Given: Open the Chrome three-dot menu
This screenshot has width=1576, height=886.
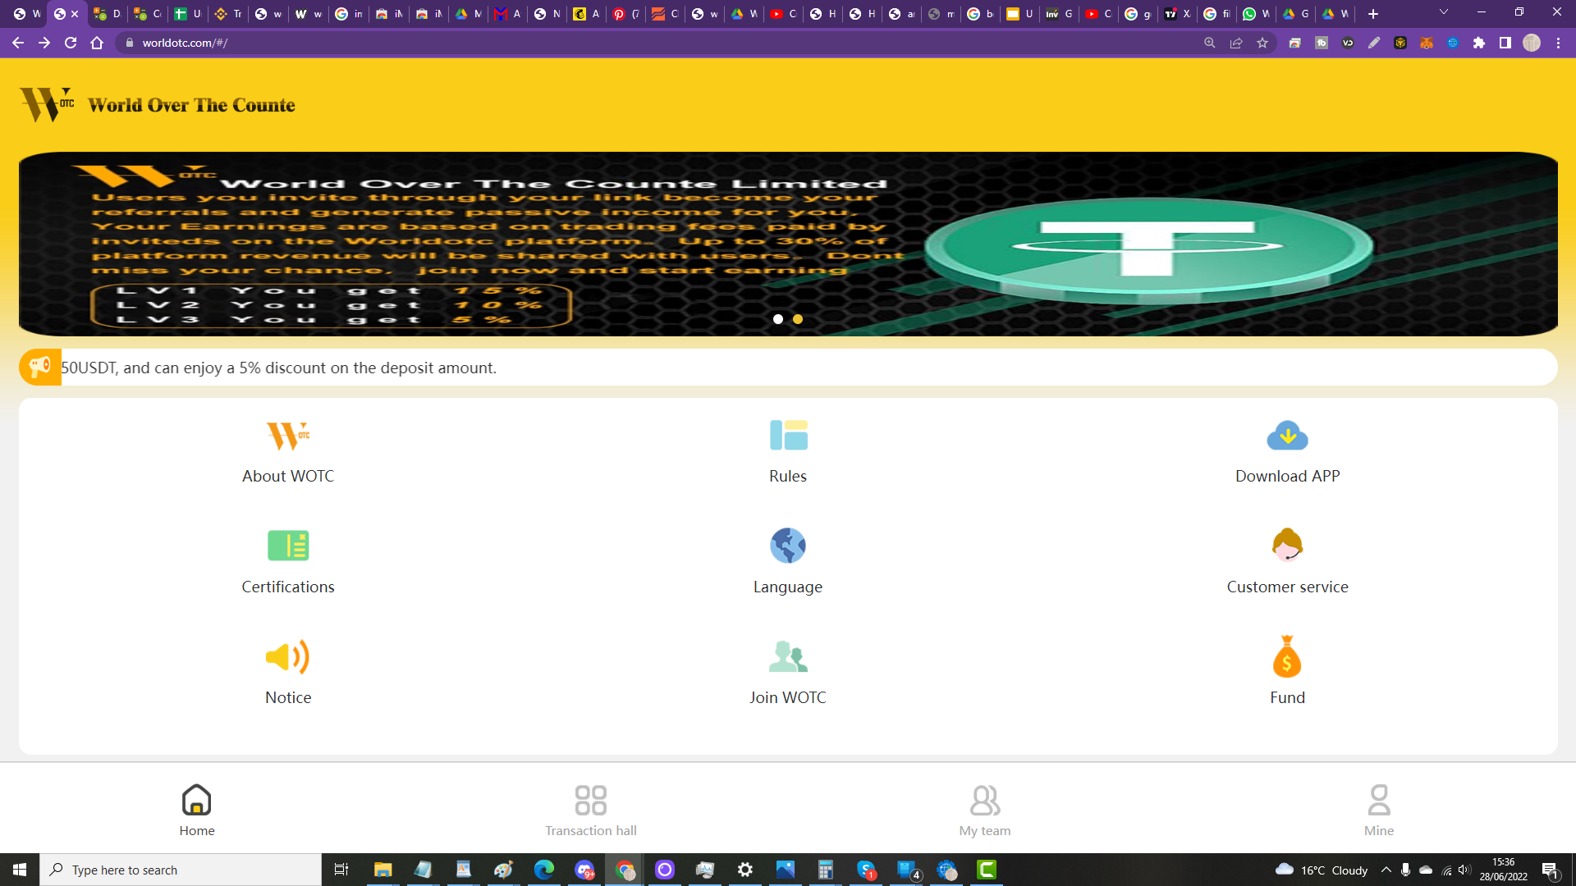Looking at the screenshot, I should pyautogui.click(x=1558, y=43).
